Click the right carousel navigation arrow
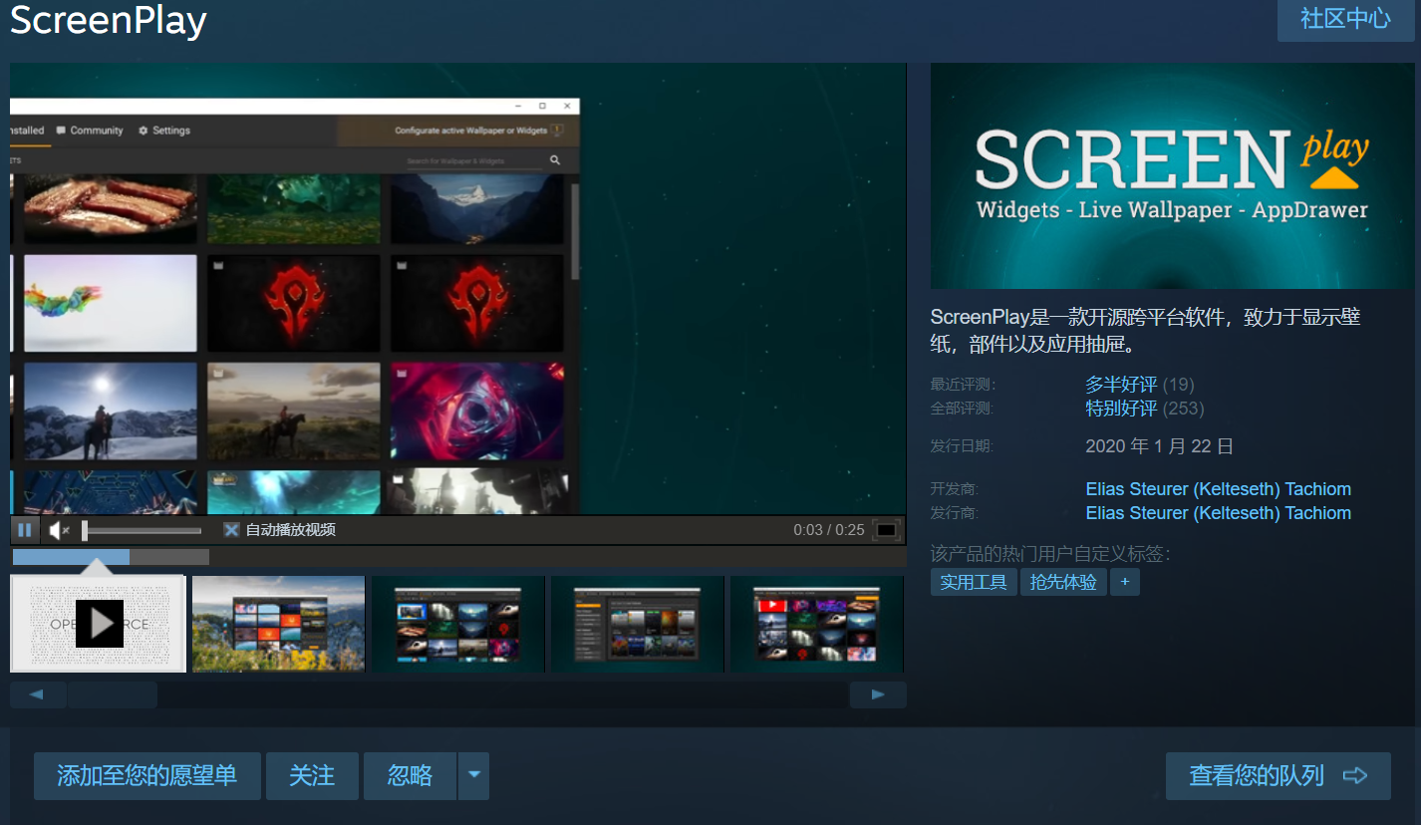The height and width of the screenshot is (825, 1421). [877, 693]
